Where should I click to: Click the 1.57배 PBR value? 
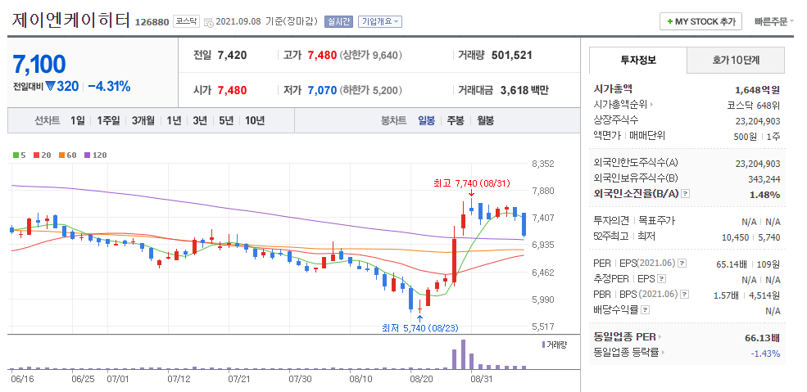point(727,295)
